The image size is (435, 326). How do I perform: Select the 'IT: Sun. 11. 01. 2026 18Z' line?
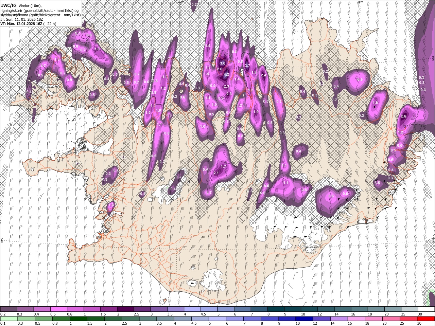21,19
